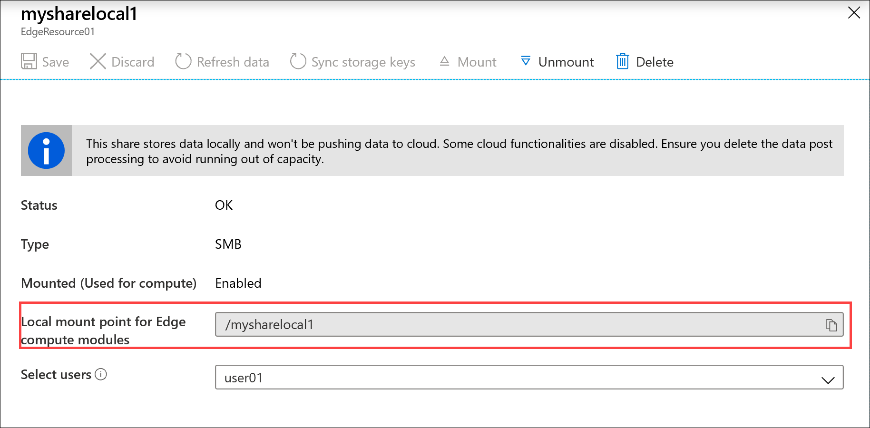
Task: Choose the Mount command
Action: point(468,61)
